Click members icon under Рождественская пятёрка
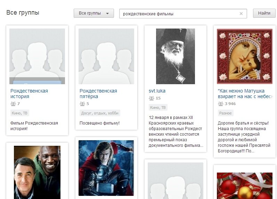 pos(82,104)
